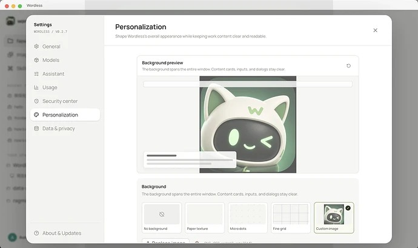The width and height of the screenshot is (418, 248).
Task: Click the "Personalization" page title
Action: pos(141,27)
